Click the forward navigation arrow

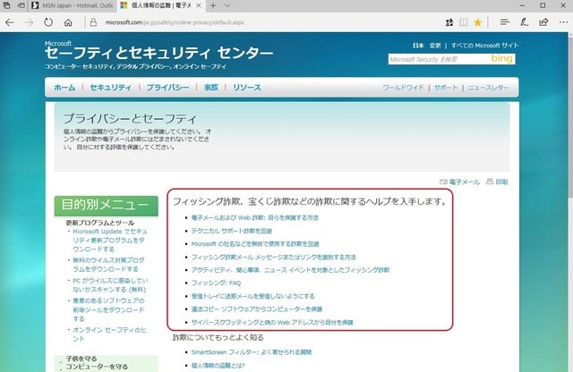pos(29,22)
